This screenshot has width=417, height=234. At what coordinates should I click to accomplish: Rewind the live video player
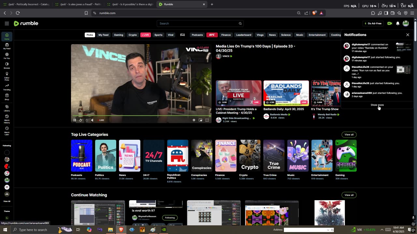click(x=80, y=120)
